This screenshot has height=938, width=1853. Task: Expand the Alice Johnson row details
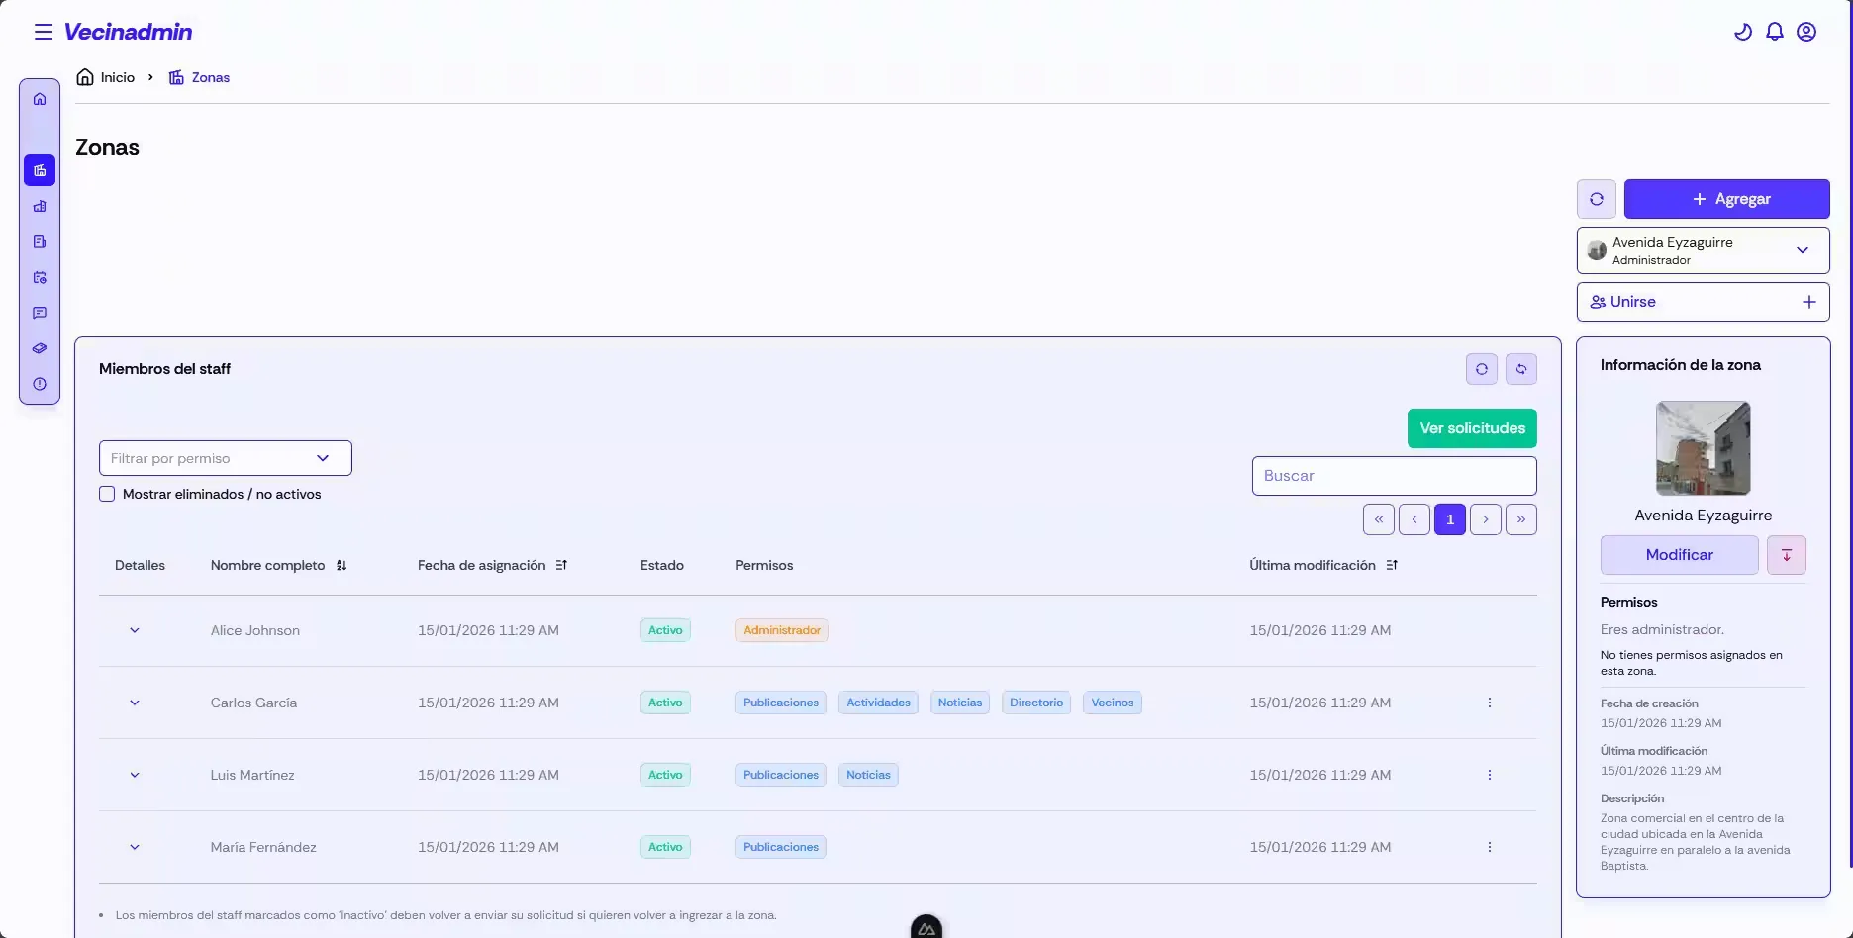pyautogui.click(x=135, y=630)
